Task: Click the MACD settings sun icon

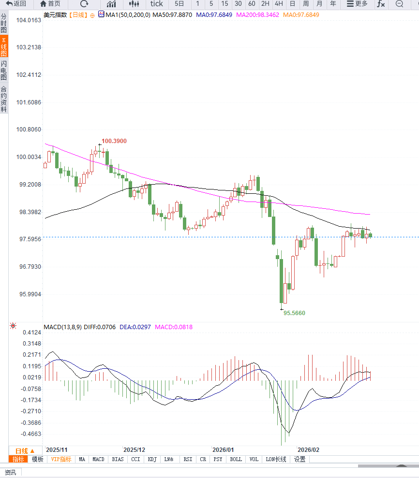Action: coord(13,327)
